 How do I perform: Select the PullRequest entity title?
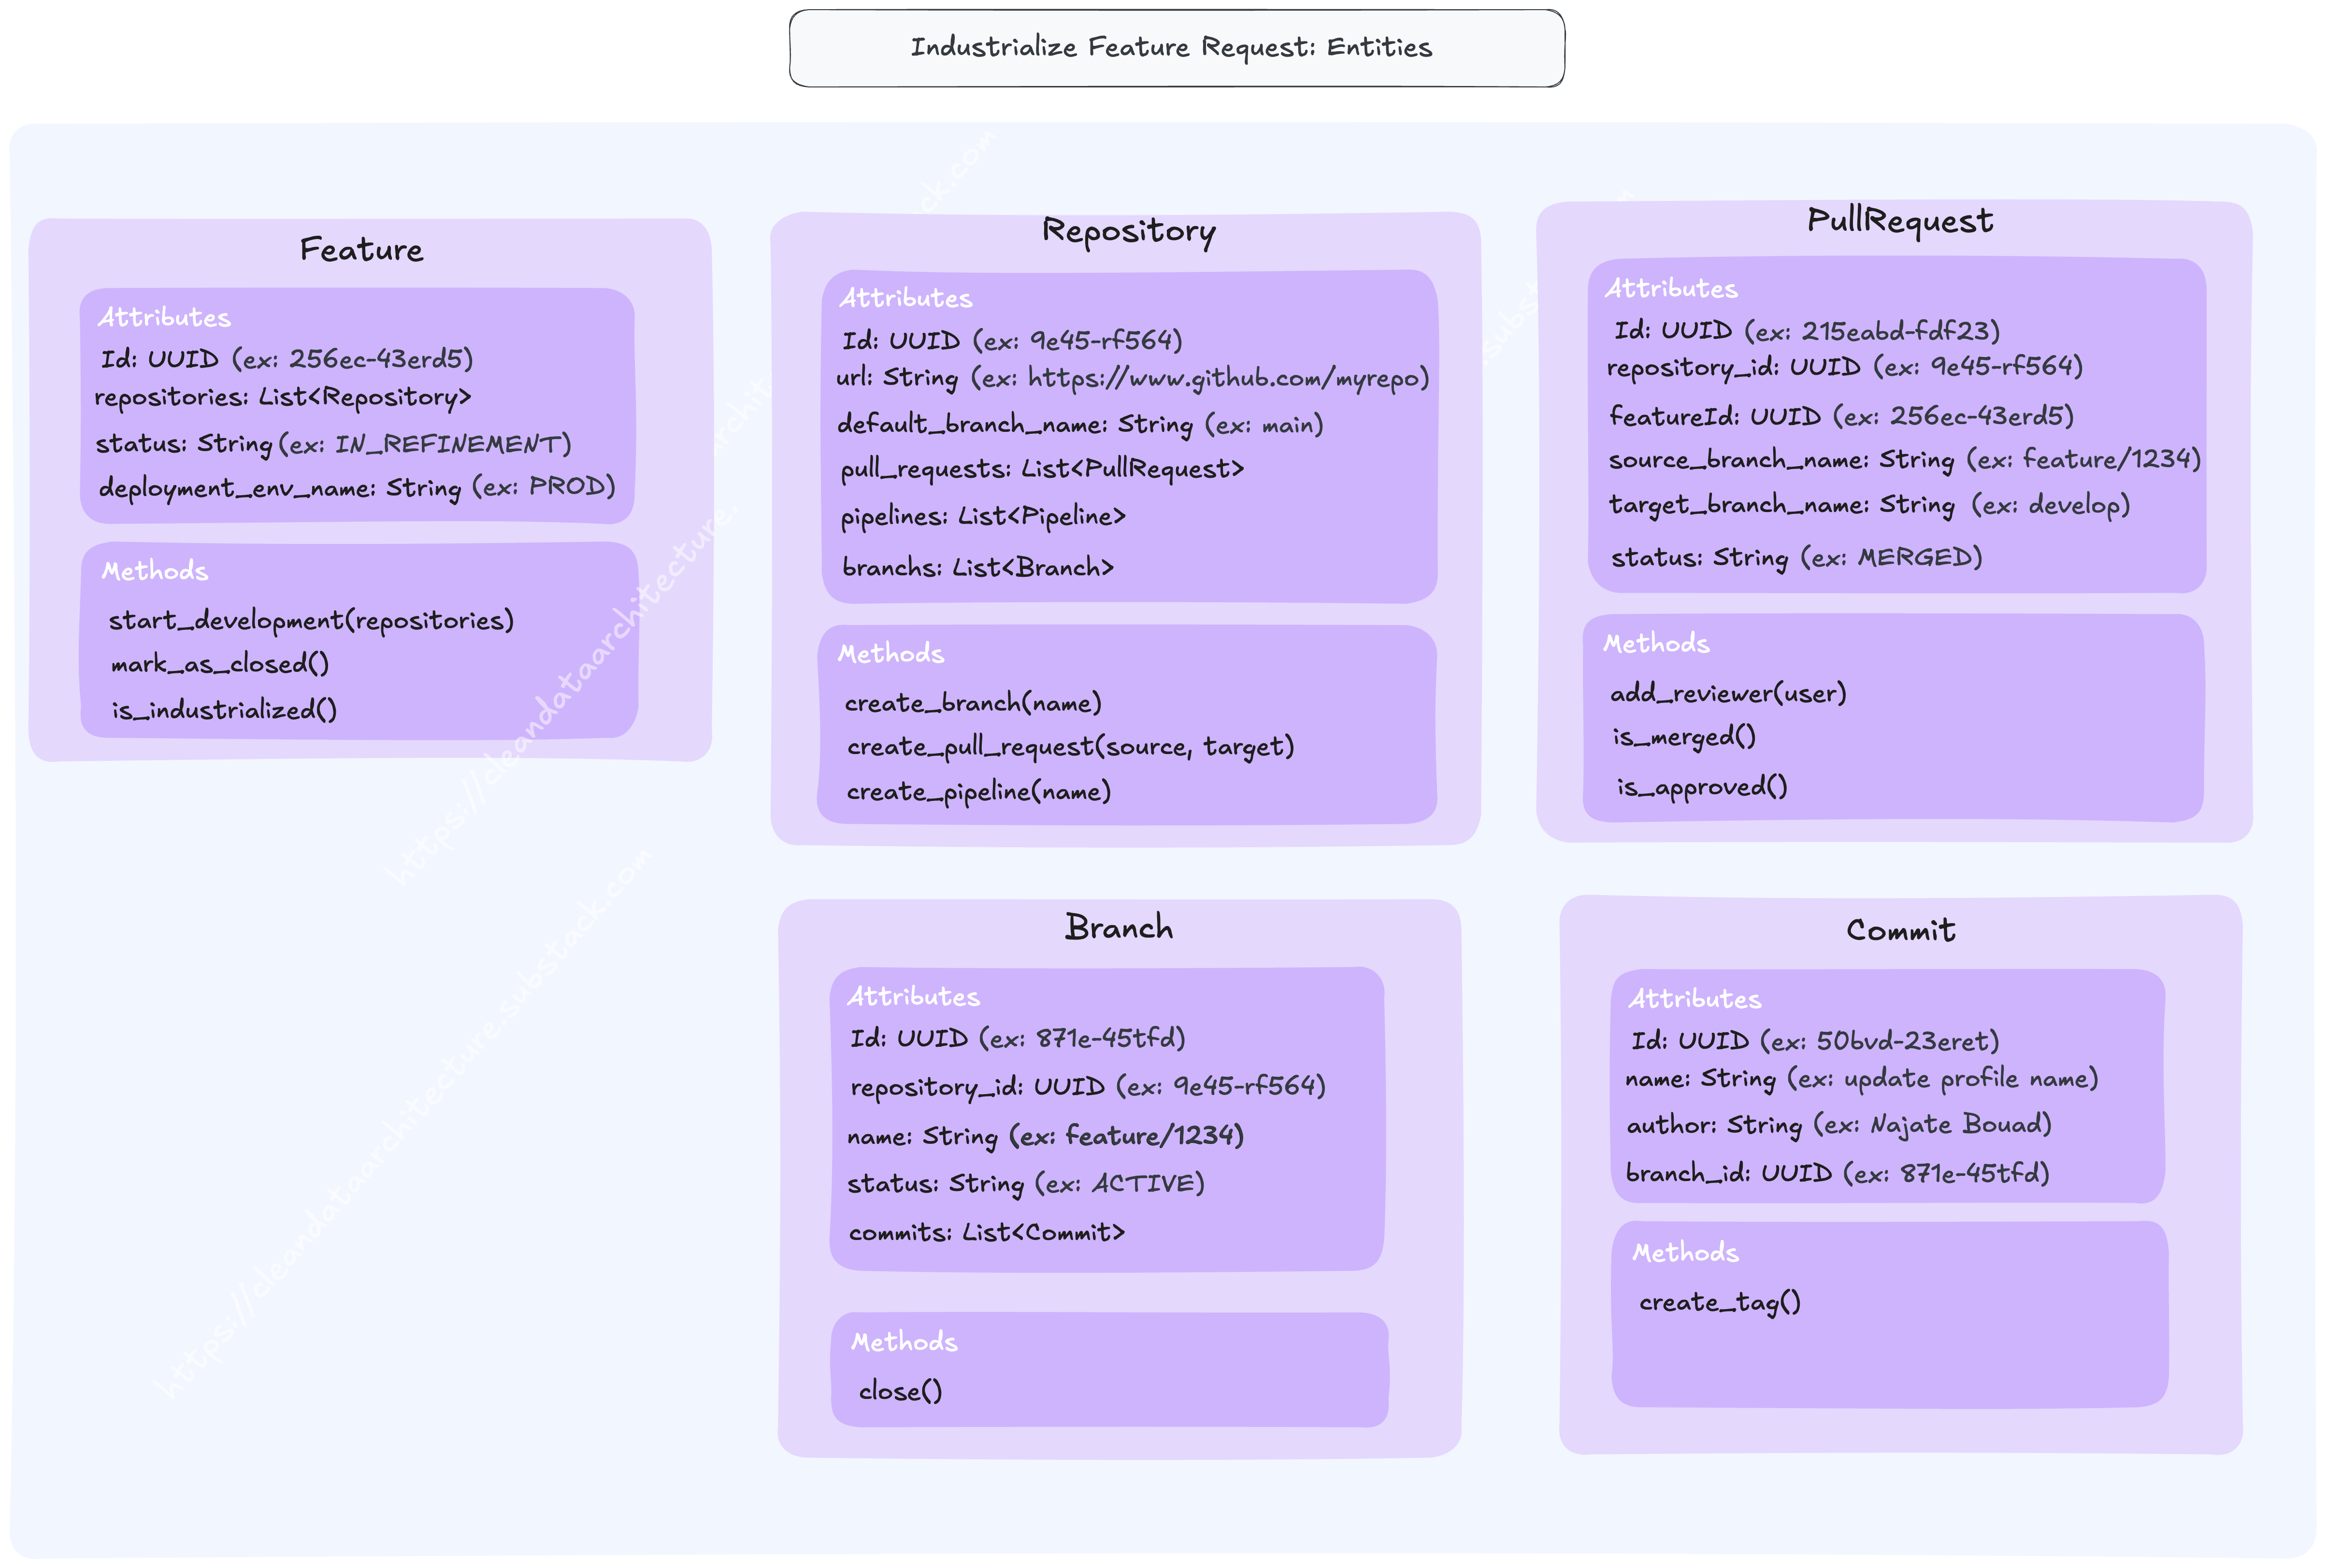[1899, 221]
